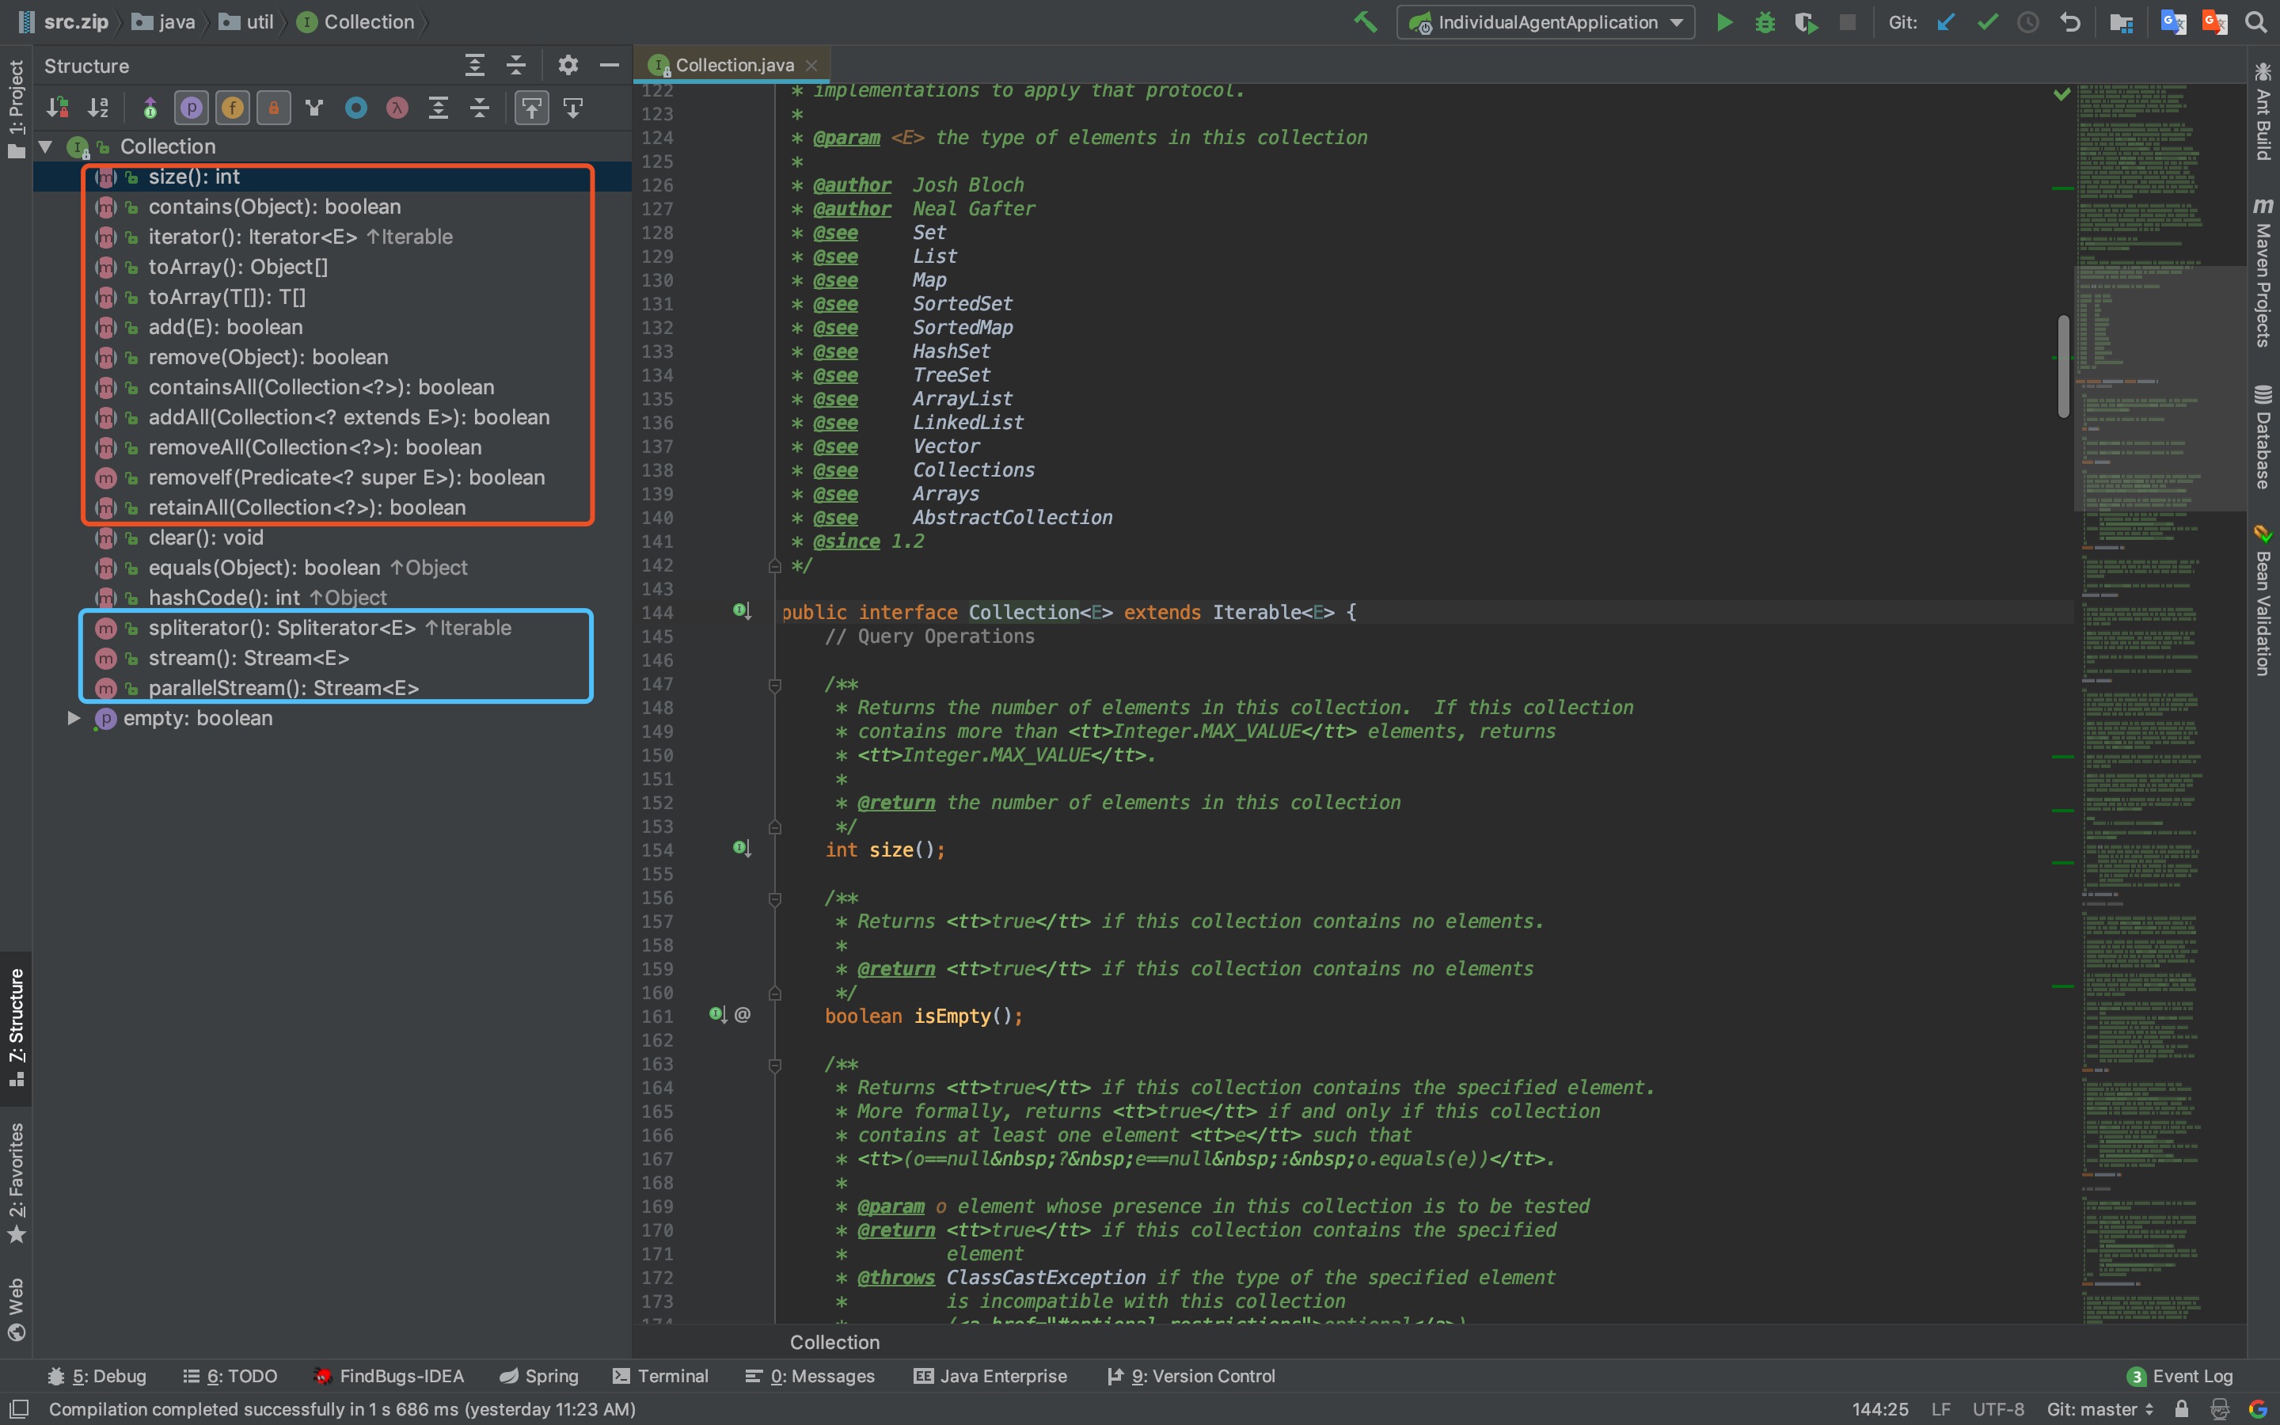This screenshot has width=2280, height=1425.
Task: Open FindBugs-IDEA tool window
Action: [389, 1376]
